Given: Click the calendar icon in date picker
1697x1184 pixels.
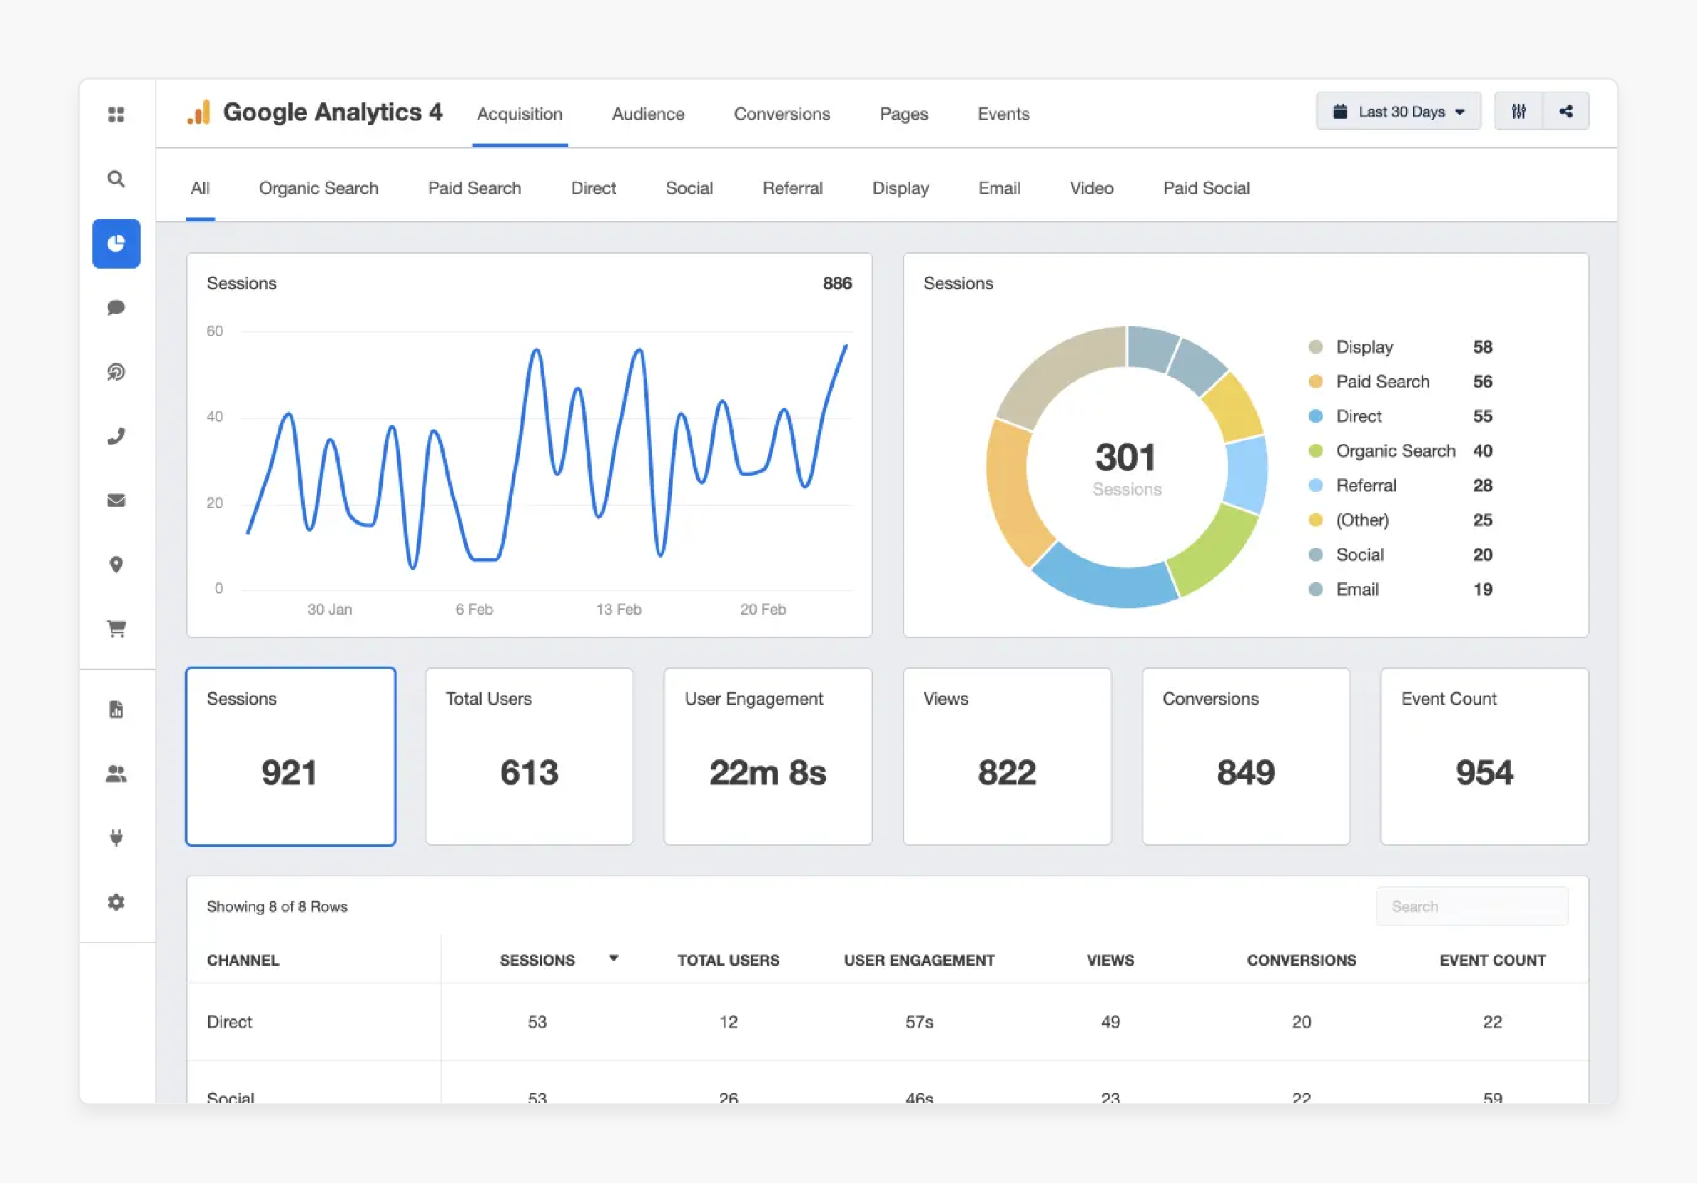Looking at the screenshot, I should [x=1340, y=112].
